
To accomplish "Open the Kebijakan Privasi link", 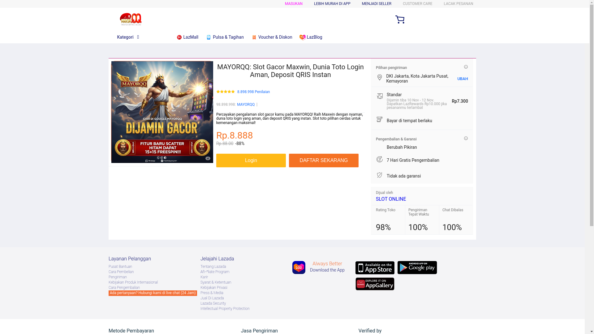I will coord(214,288).
